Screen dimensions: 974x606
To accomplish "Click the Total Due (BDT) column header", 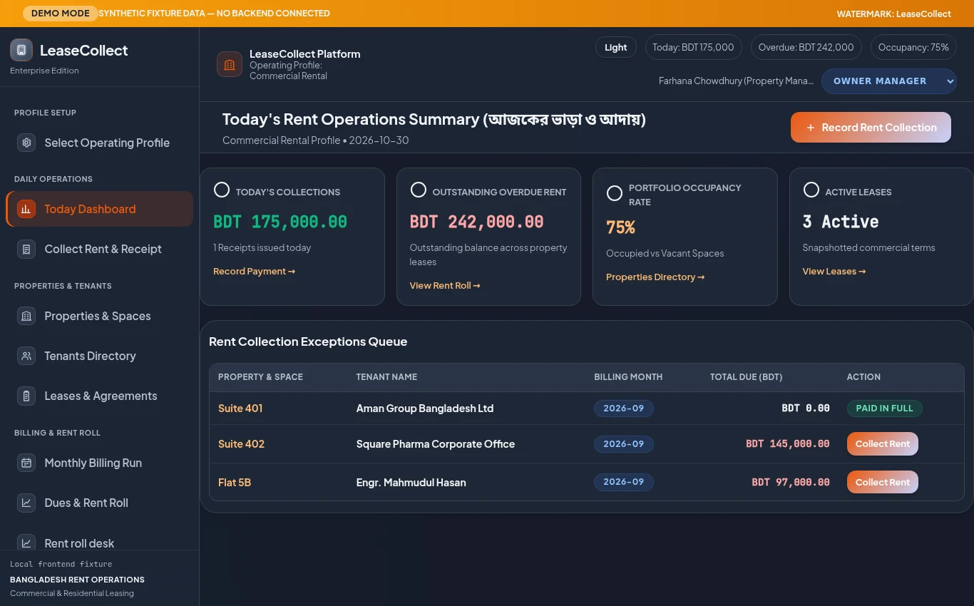I will tap(746, 376).
